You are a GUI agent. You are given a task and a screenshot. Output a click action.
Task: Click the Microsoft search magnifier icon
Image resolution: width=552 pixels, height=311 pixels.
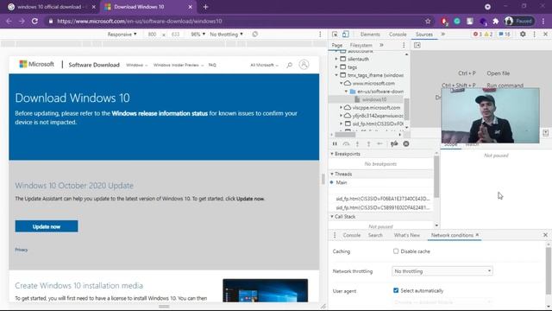(290, 65)
